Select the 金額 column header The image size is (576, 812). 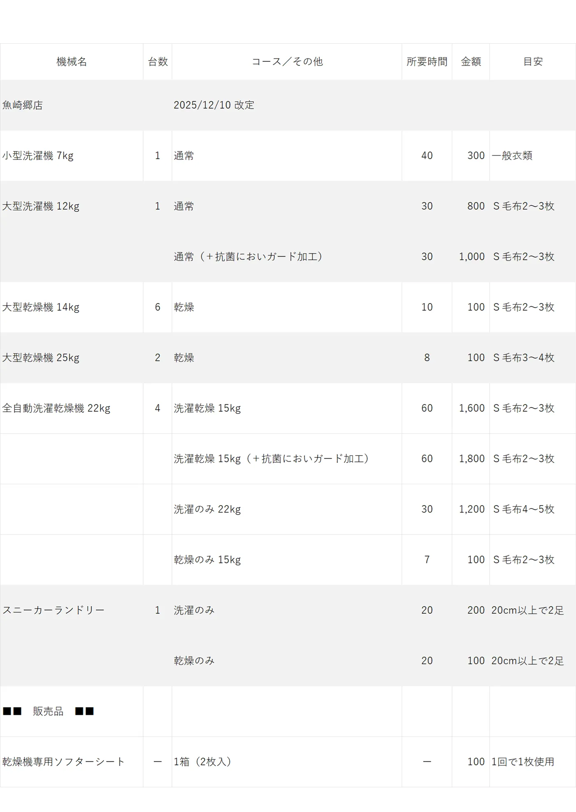pyautogui.click(x=471, y=62)
